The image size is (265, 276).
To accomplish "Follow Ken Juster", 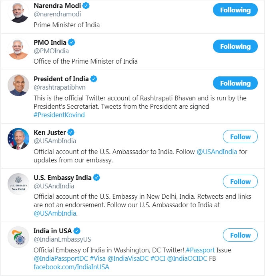I will 240,137.
